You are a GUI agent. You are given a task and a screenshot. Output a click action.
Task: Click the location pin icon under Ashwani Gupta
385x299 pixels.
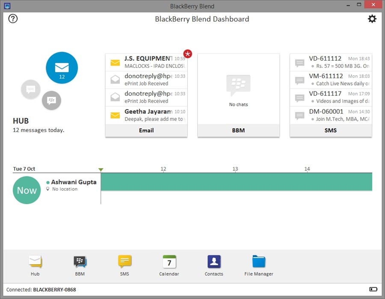(48, 189)
